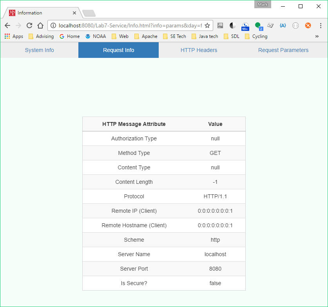Click the green chat bubble extension with badge 2
This screenshot has height=307, width=328.
pyautogui.click(x=257, y=25)
